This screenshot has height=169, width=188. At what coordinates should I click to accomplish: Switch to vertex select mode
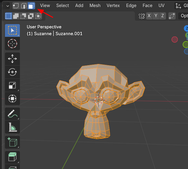[x=16, y=6]
